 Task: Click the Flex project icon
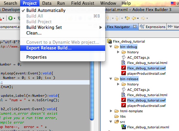(109, 41)
